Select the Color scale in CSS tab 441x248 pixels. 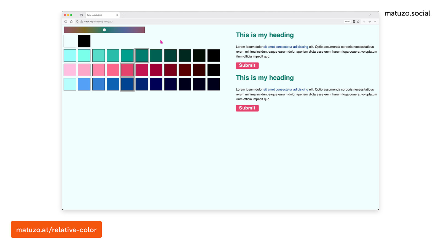pos(102,15)
